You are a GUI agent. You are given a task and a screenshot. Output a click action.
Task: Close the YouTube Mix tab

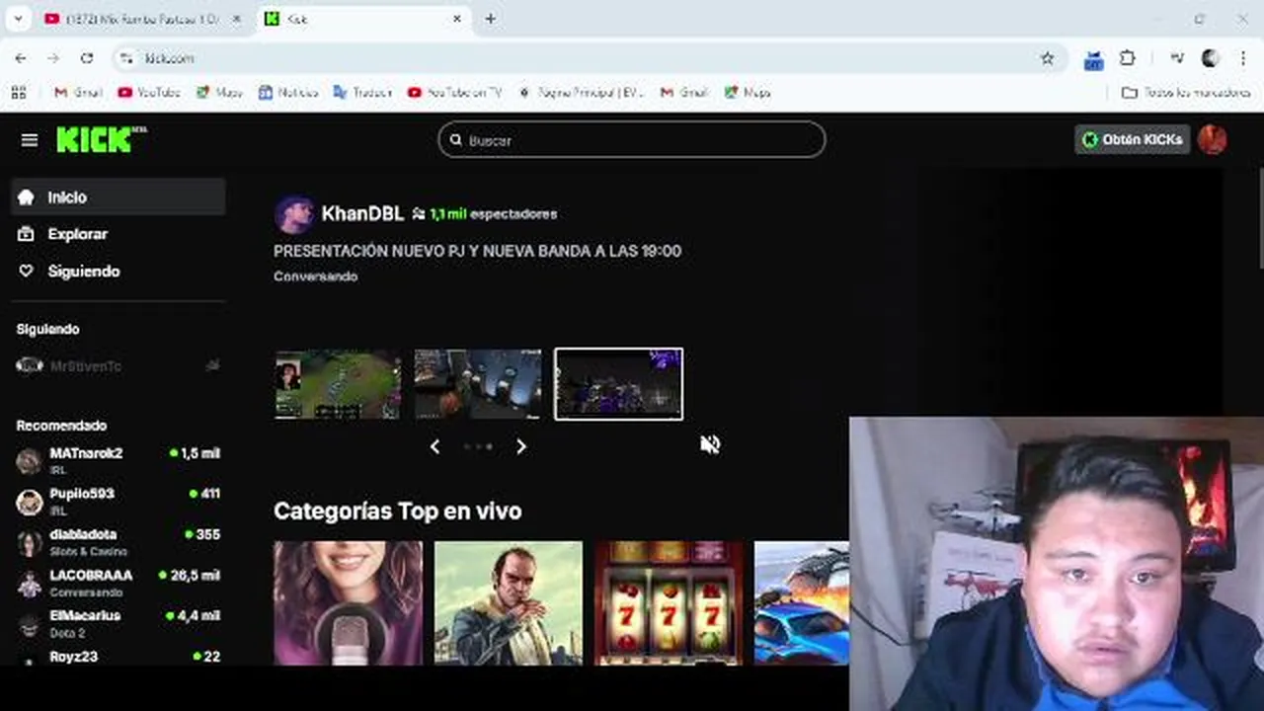click(236, 19)
